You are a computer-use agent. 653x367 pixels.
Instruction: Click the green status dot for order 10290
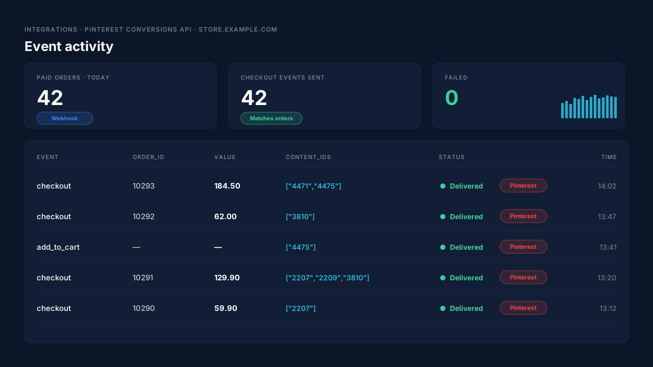[x=443, y=308]
